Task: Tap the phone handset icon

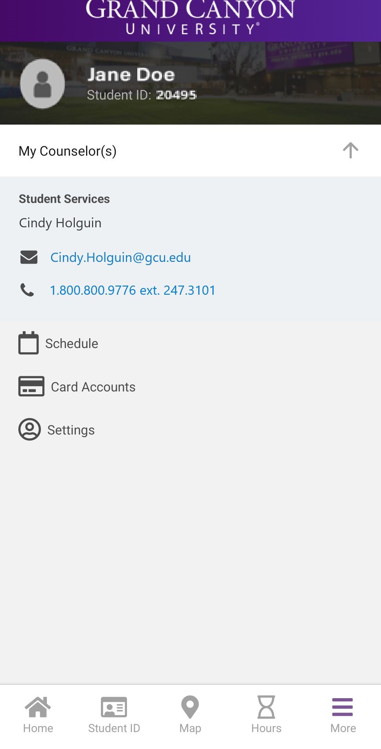Action: pyautogui.click(x=28, y=290)
